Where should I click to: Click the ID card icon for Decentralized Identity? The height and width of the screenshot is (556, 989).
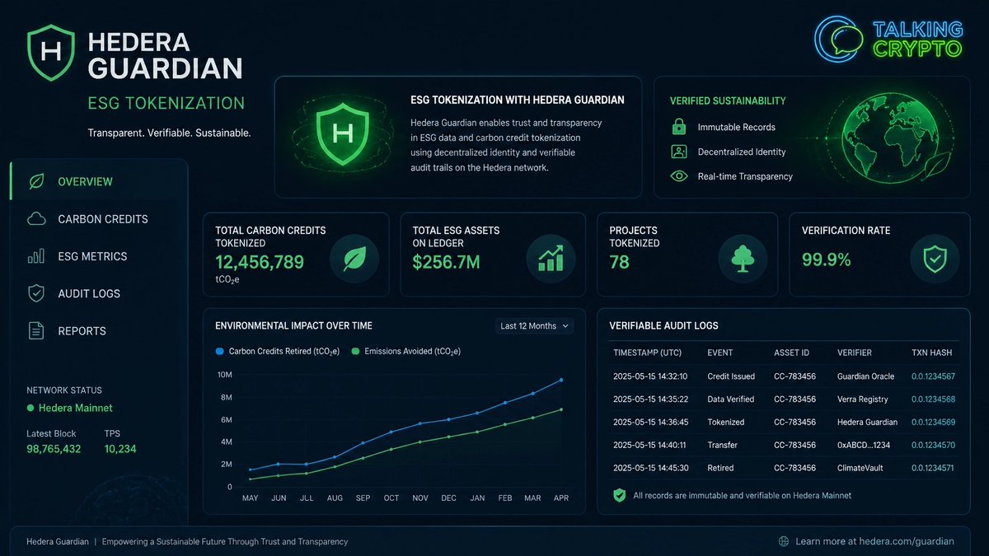679,152
